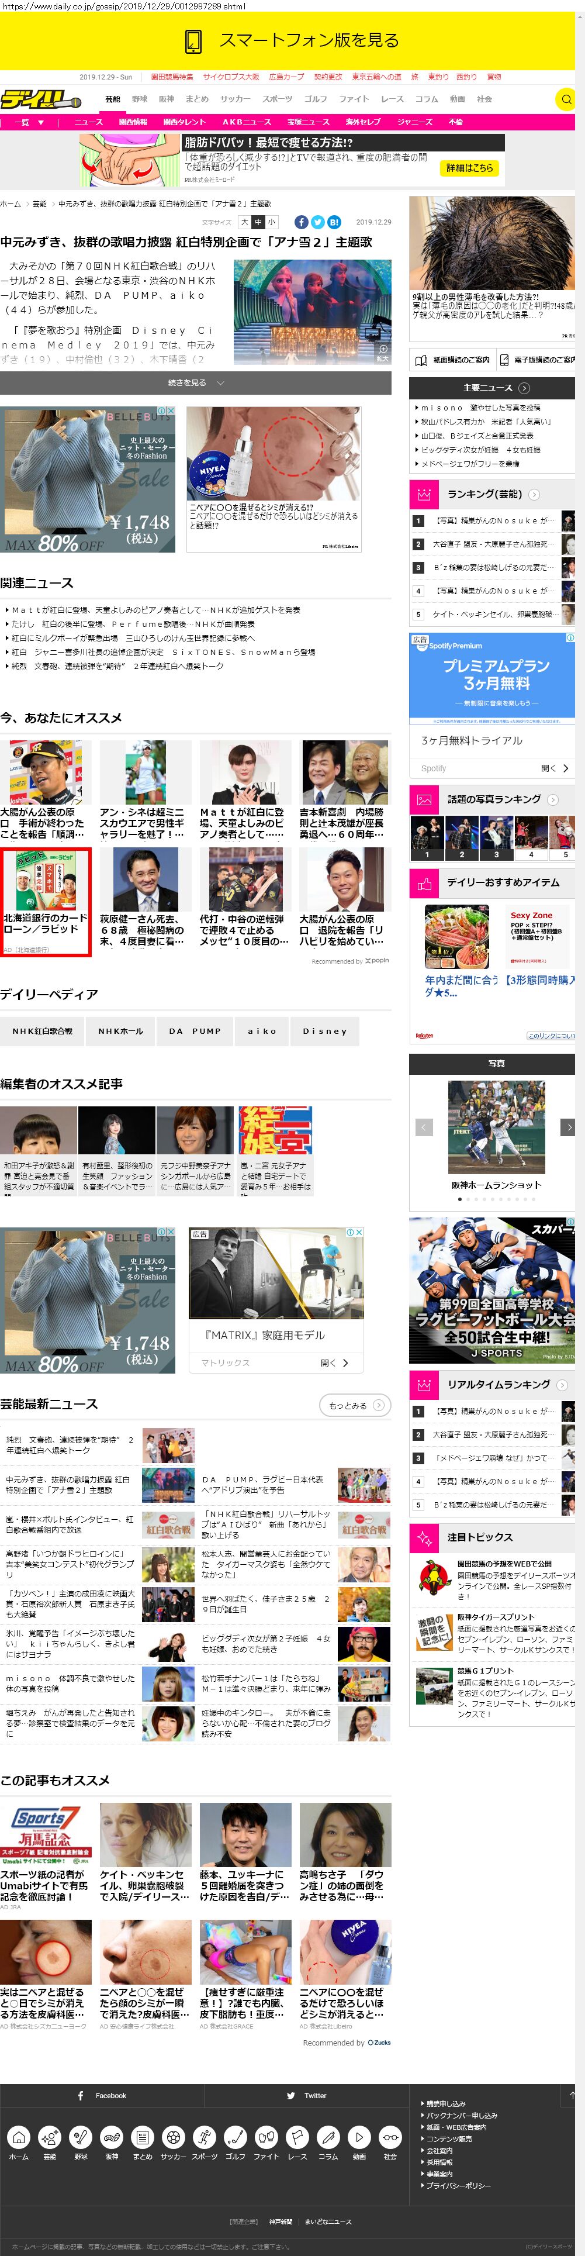Click the もっとみる button

point(355,1405)
